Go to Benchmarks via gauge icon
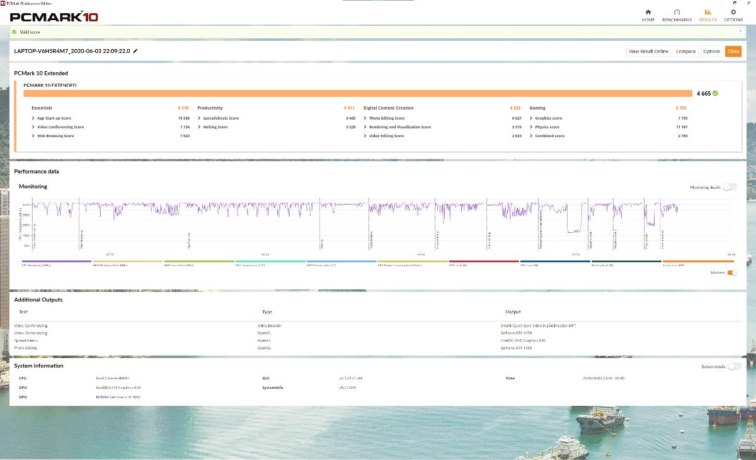This screenshot has width=756, height=460. point(677,13)
